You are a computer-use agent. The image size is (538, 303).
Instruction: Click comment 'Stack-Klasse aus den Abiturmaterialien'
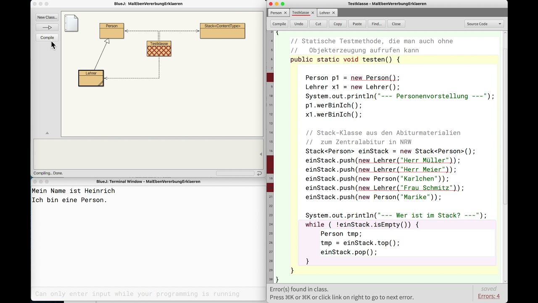click(x=383, y=133)
